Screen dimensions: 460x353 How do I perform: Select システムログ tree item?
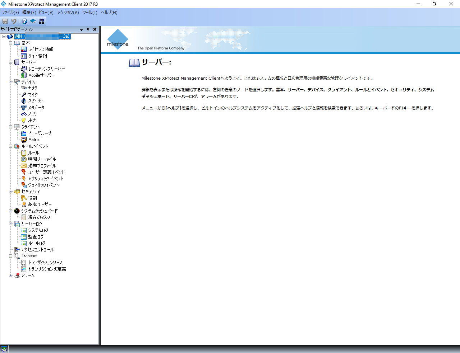click(38, 230)
